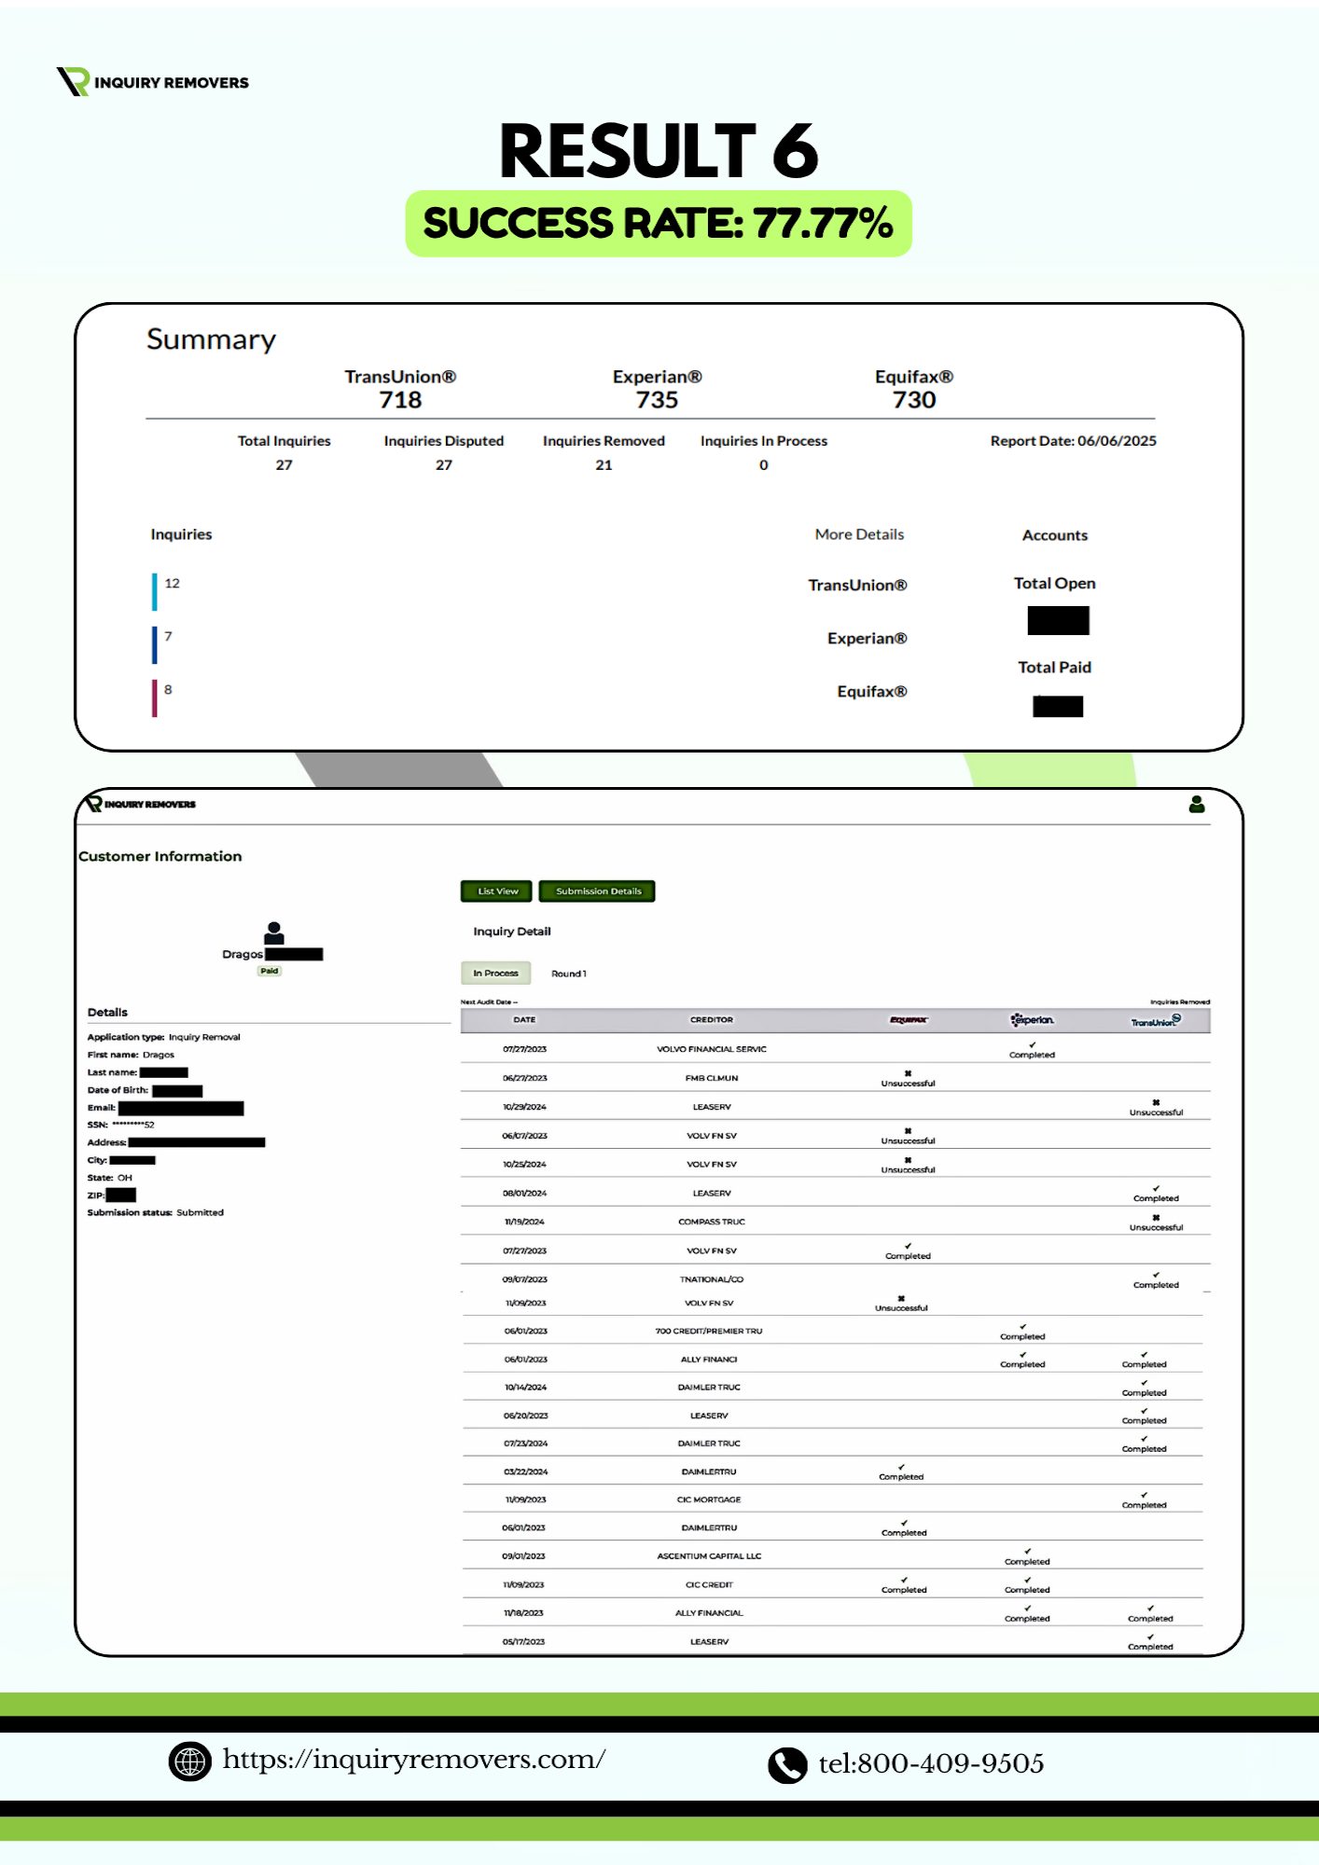Click the Inquiries In Process value 0
Viewport: 1319px width, 1865px height.
(764, 464)
